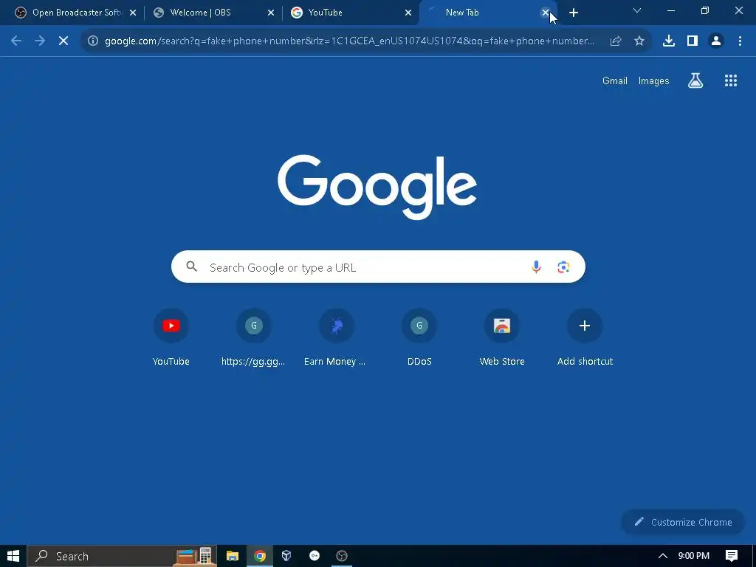Go forward using the browser forward arrow
756x567 pixels.
40,41
